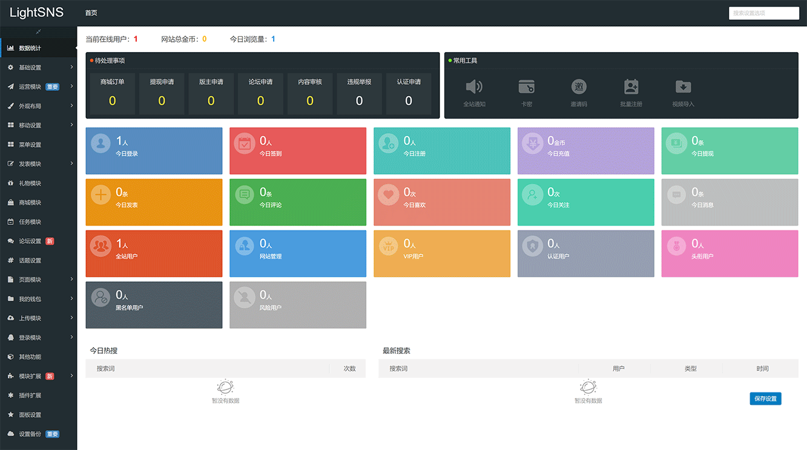This screenshot has width=807, height=450.
Task: Click the VIP用户 badge icon
Action: pos(387,246)
